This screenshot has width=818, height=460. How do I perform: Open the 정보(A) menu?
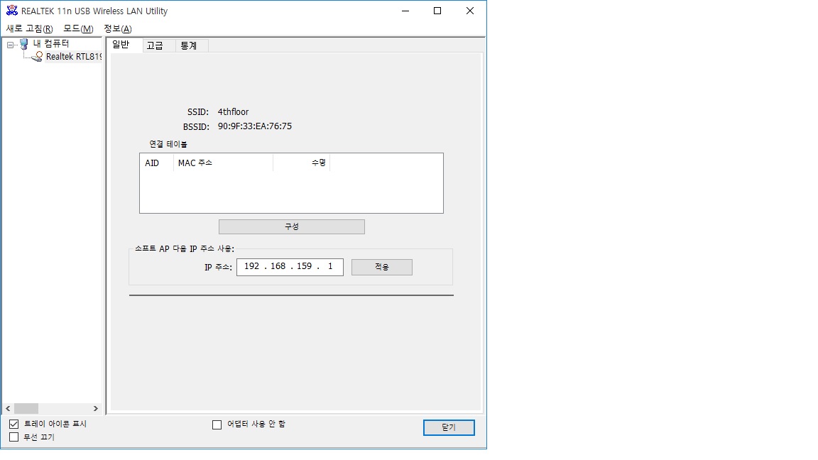(118, 28)
